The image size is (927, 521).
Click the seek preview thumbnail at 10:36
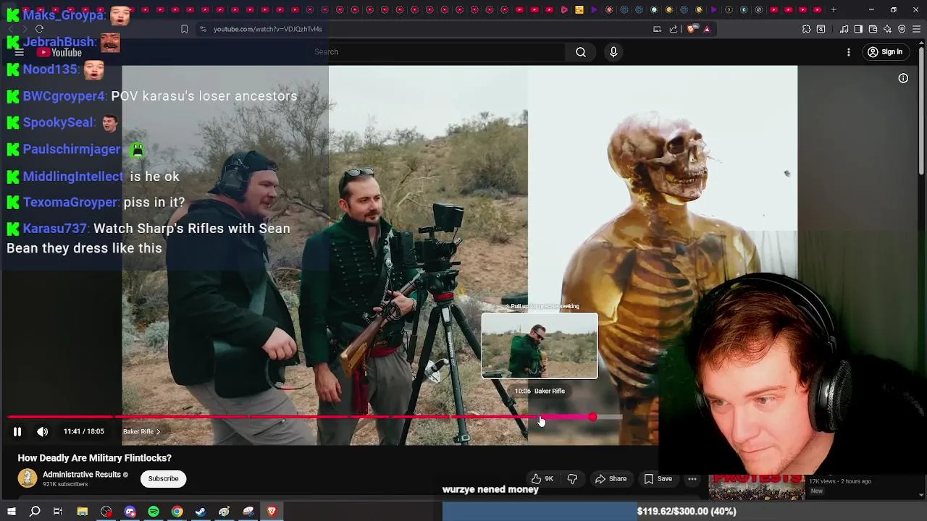[540, 346]
